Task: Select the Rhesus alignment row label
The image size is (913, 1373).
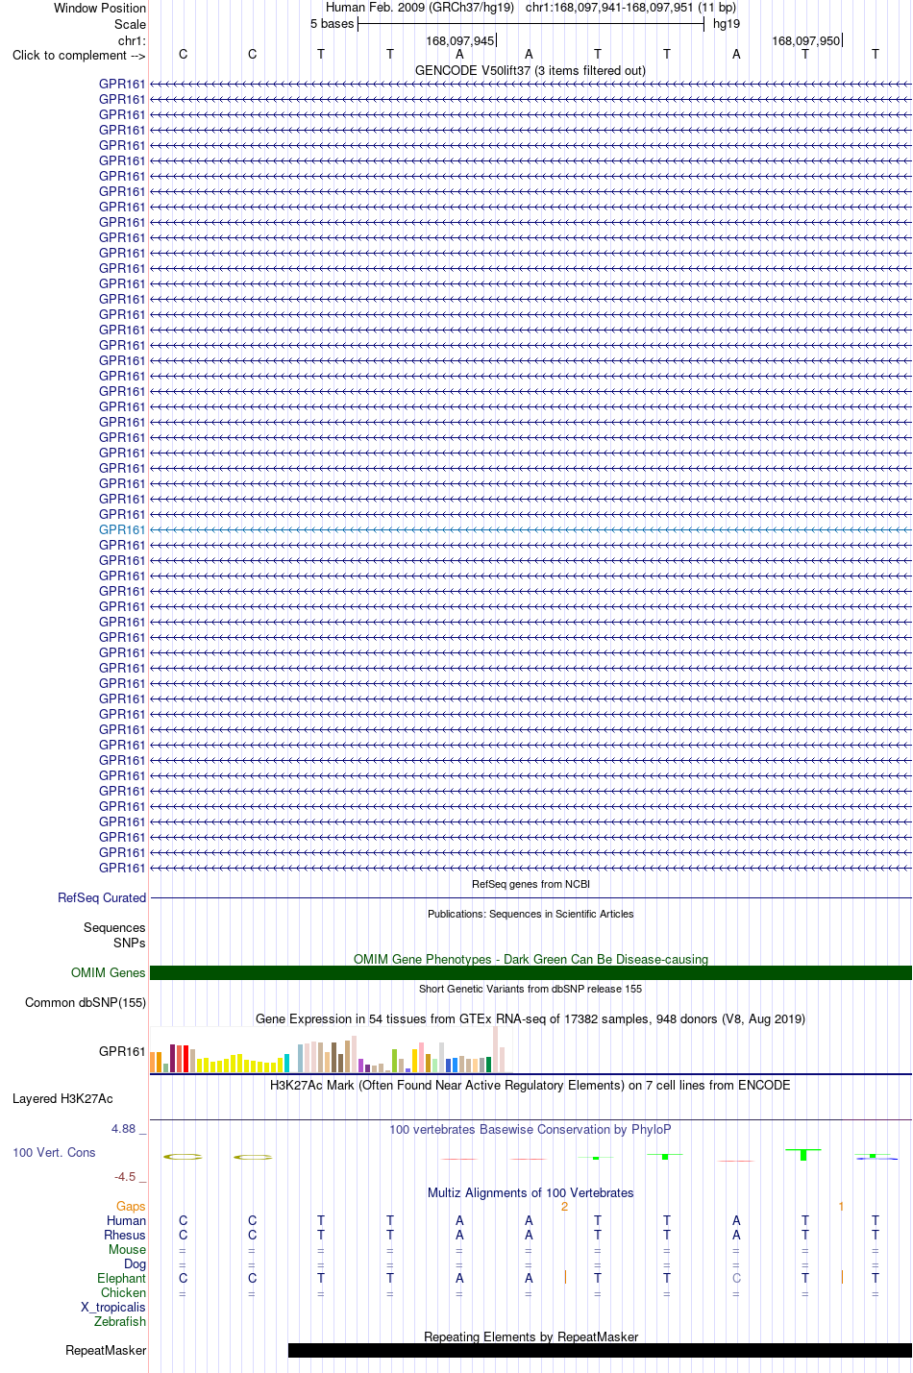Action: pos(125,1235)
